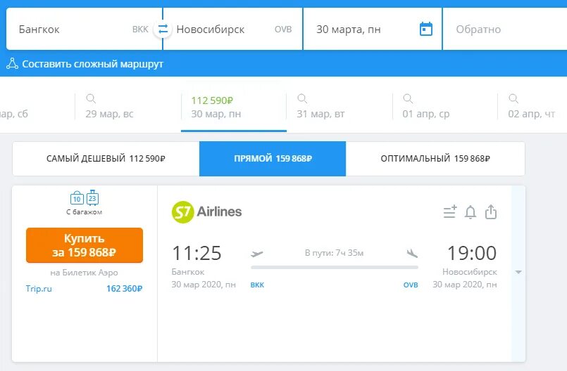567x371 pixels.
Task: Click Составить сложный маршрут link
Action: (x=92, y=64)
